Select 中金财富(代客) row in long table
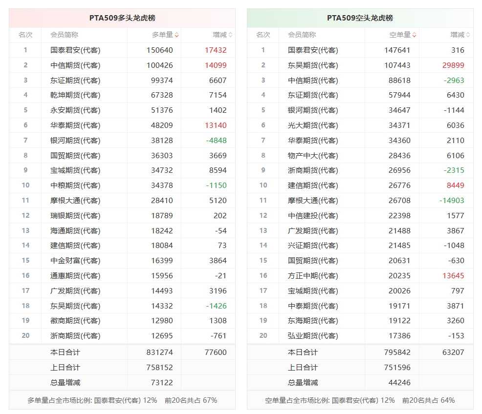Viewport: 482px width, 414px height. (x=122, y=261)
